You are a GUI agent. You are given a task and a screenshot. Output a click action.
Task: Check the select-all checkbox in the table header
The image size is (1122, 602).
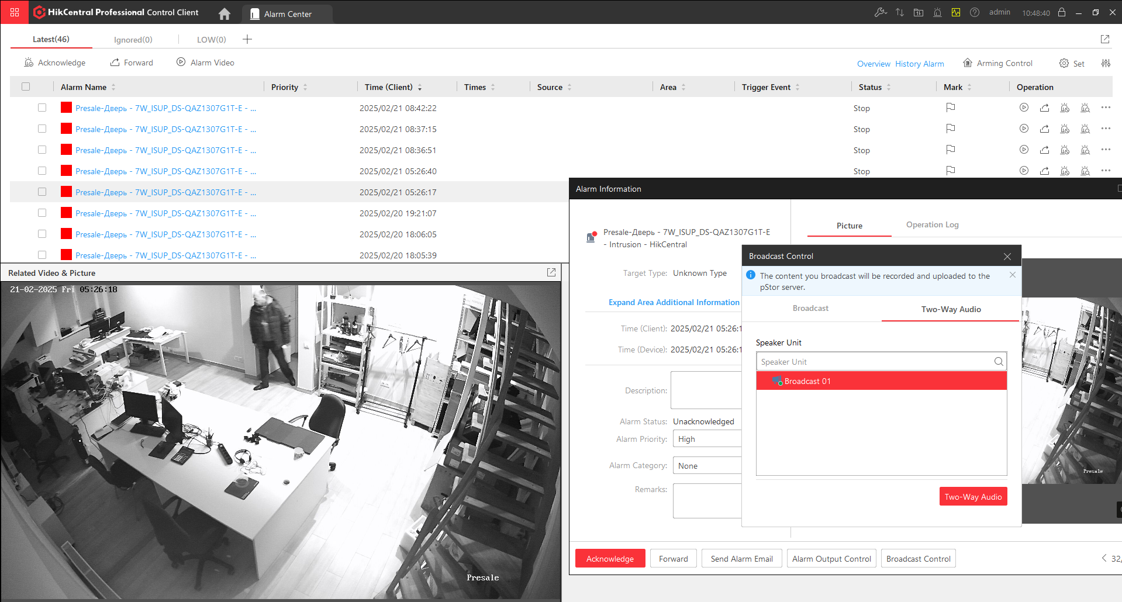26,87
